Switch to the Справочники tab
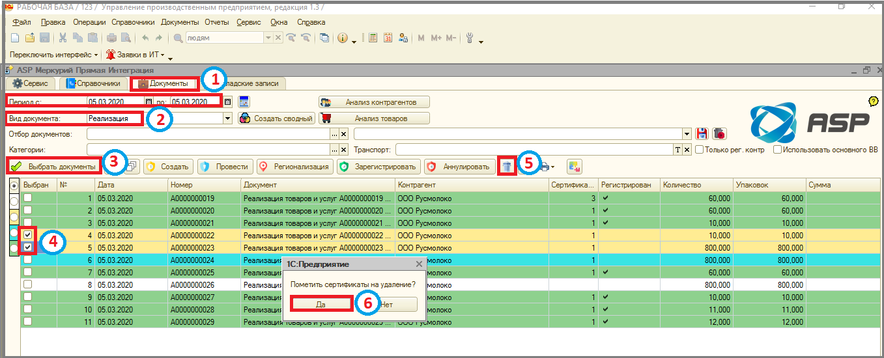 tap(93, 83)
